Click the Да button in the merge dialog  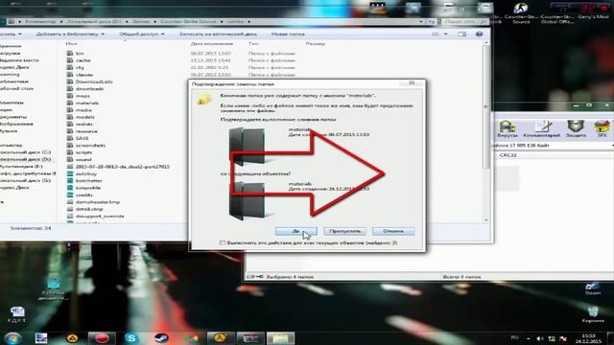pos(296,231)
